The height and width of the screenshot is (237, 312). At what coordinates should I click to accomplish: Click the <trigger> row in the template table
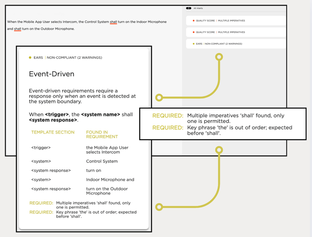(41, 148)
